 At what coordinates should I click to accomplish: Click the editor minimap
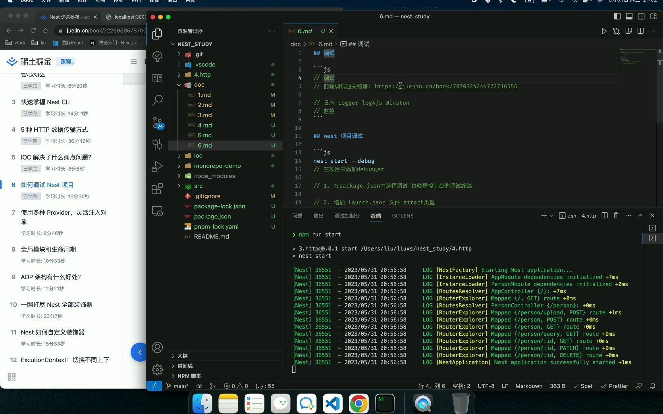coord(637,58)
